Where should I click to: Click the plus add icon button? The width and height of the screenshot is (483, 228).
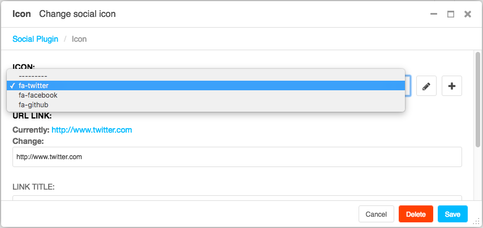click(x=452, y=86)
